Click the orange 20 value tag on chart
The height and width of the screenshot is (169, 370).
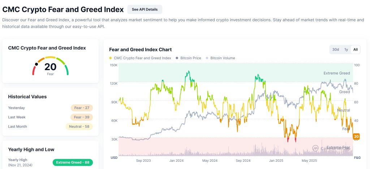[x=356, y=136]
